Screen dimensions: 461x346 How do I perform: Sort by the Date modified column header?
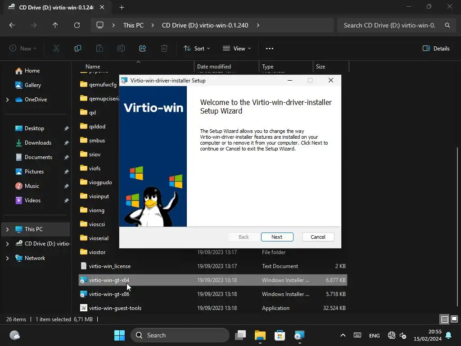click(x=214, y=67)
